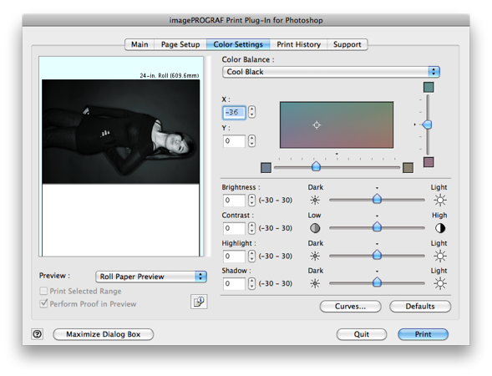492x376 pixels.
Task: Click the teal swatch above vertical slider
Action: pyautogui.click(x=429, y=87)
